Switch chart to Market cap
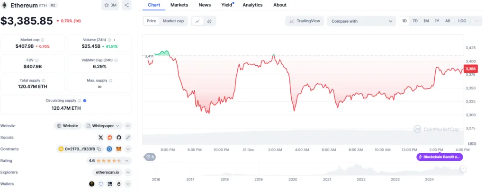The width and height of the screenshot is (485, 192). (173, 21)
